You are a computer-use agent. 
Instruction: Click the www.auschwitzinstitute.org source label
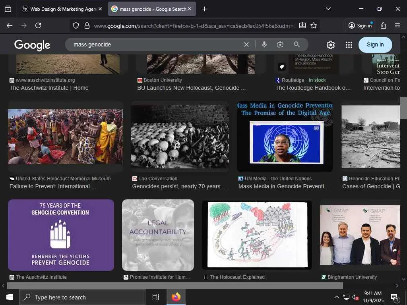45,80
